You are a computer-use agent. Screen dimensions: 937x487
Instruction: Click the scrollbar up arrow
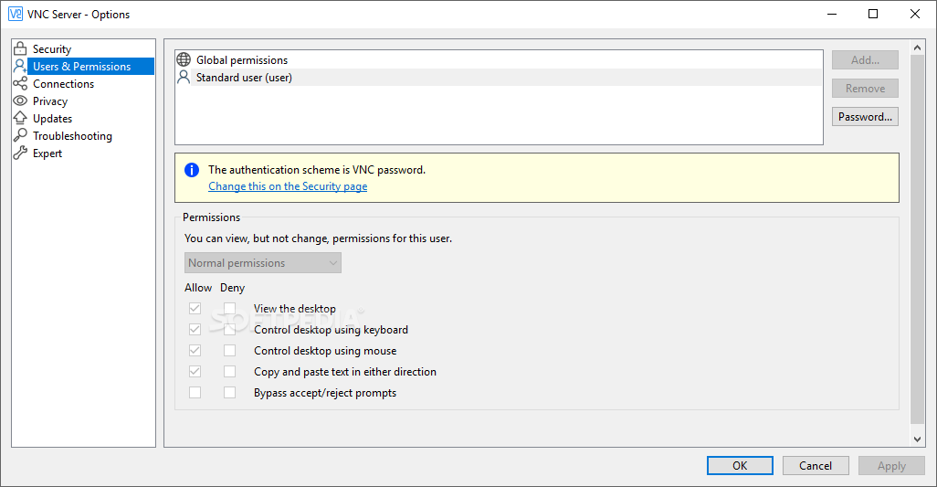(x=918, y=46)
